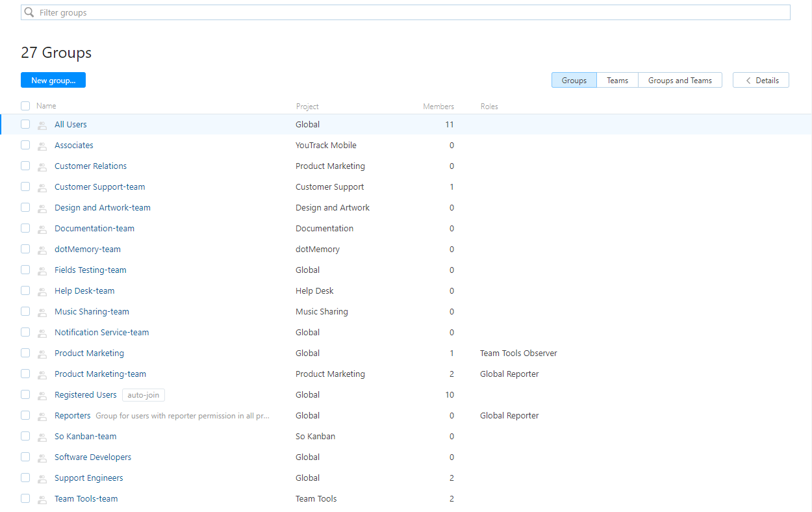The width and height of the screenshot is (812, 512).
Task: Click the group icon next to Registered Users
Action: click(42, 396)
